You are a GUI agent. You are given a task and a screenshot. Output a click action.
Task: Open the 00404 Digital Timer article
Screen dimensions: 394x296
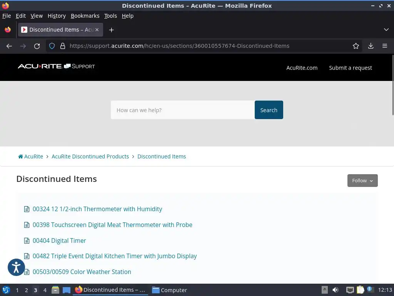click(59, 240)
